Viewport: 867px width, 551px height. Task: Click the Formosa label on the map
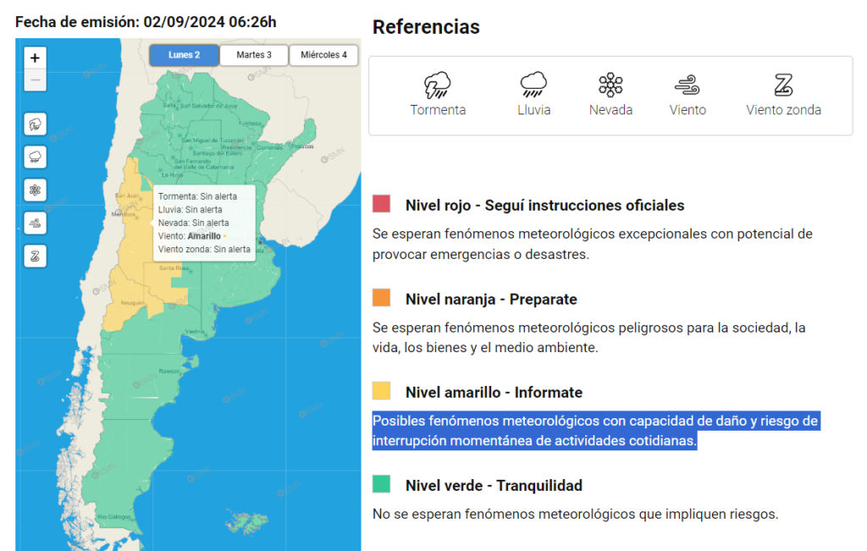click(x=250, y=124)
